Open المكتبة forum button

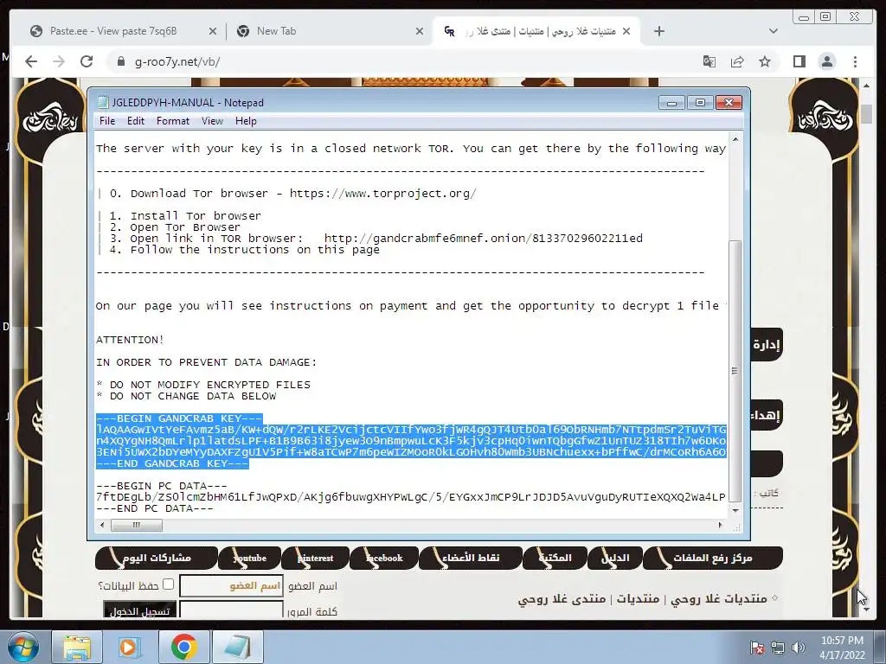click(x=555, y=558)
